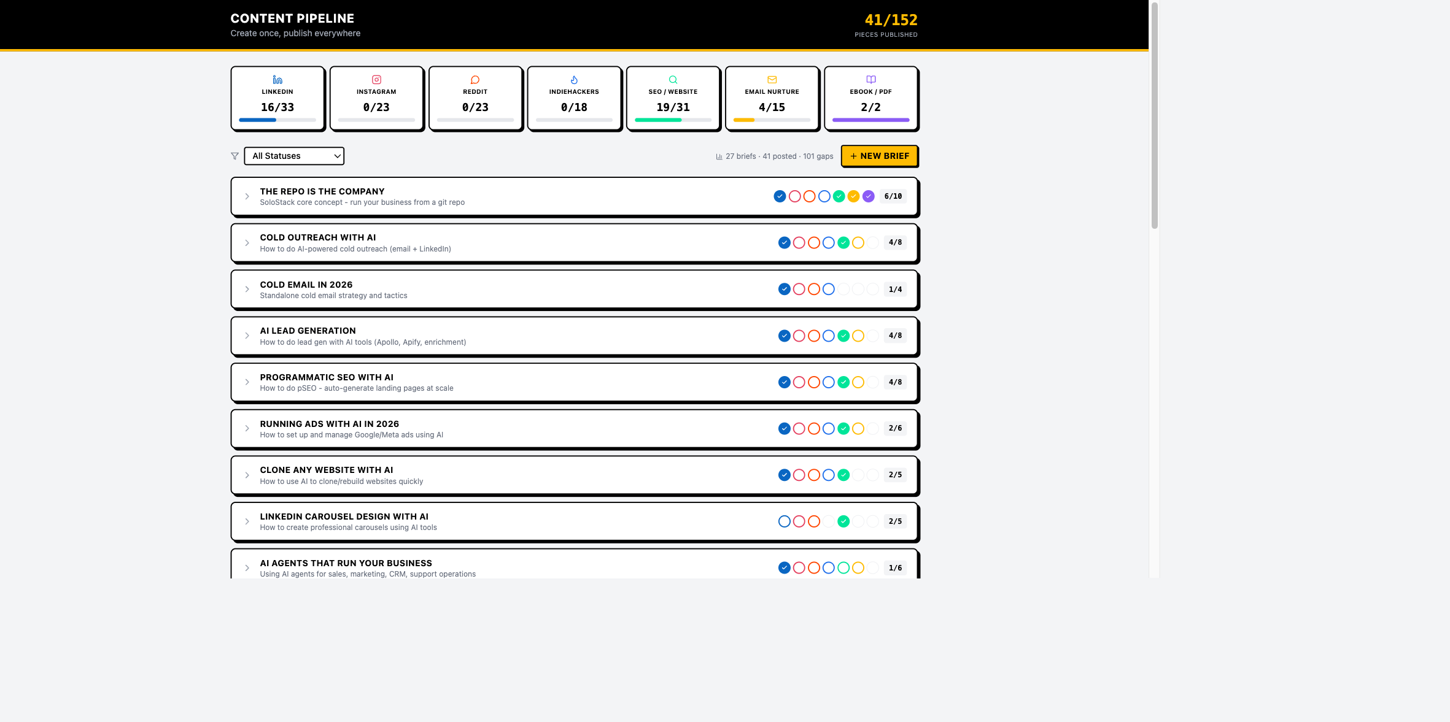This screenshot has height=722, width=1450.
Task: Toggle the first status circle on LinkedIn Carousel Design
Action: (x=785, y=521)
